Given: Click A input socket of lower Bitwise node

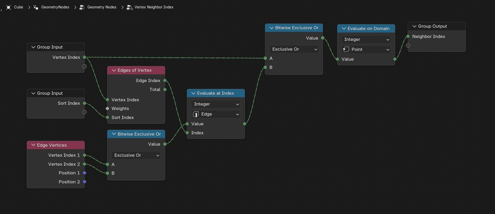Looking at the screenshot, I should tap(107, 164).
